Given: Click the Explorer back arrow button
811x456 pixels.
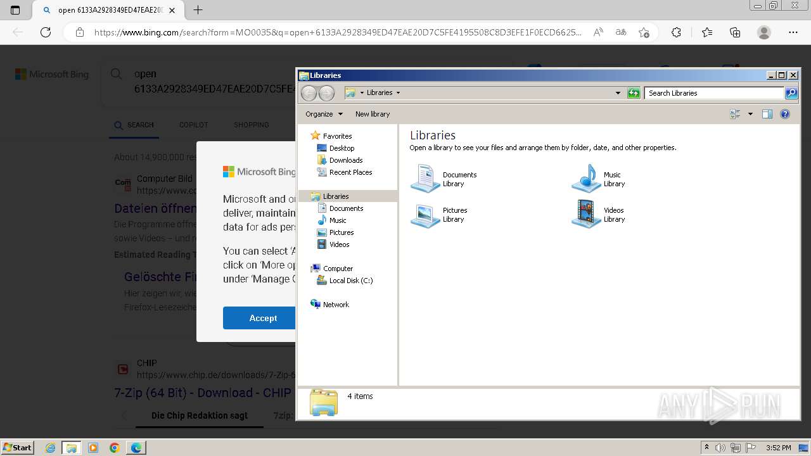Looking at the screenshot, I should pyautogui.click(x=309, y=93).
